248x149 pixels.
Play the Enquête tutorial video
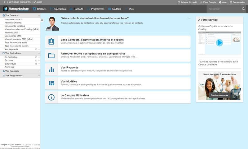pos(219,43)
